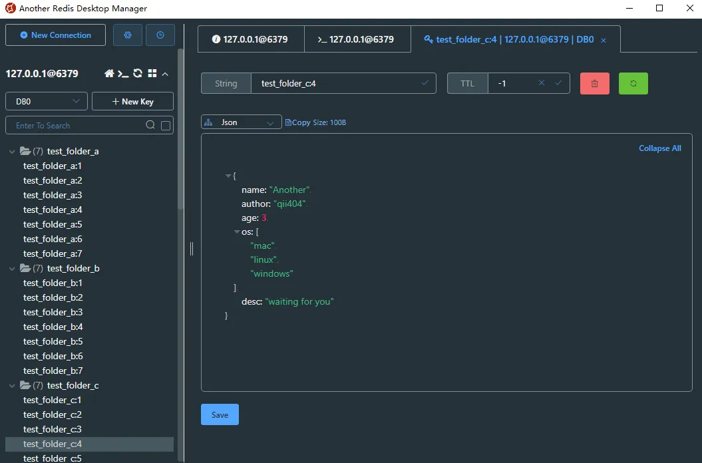This screenshot has width=702, height=463.
Task: Collapse the os array in JSON
Action: (x=237, y=232)
